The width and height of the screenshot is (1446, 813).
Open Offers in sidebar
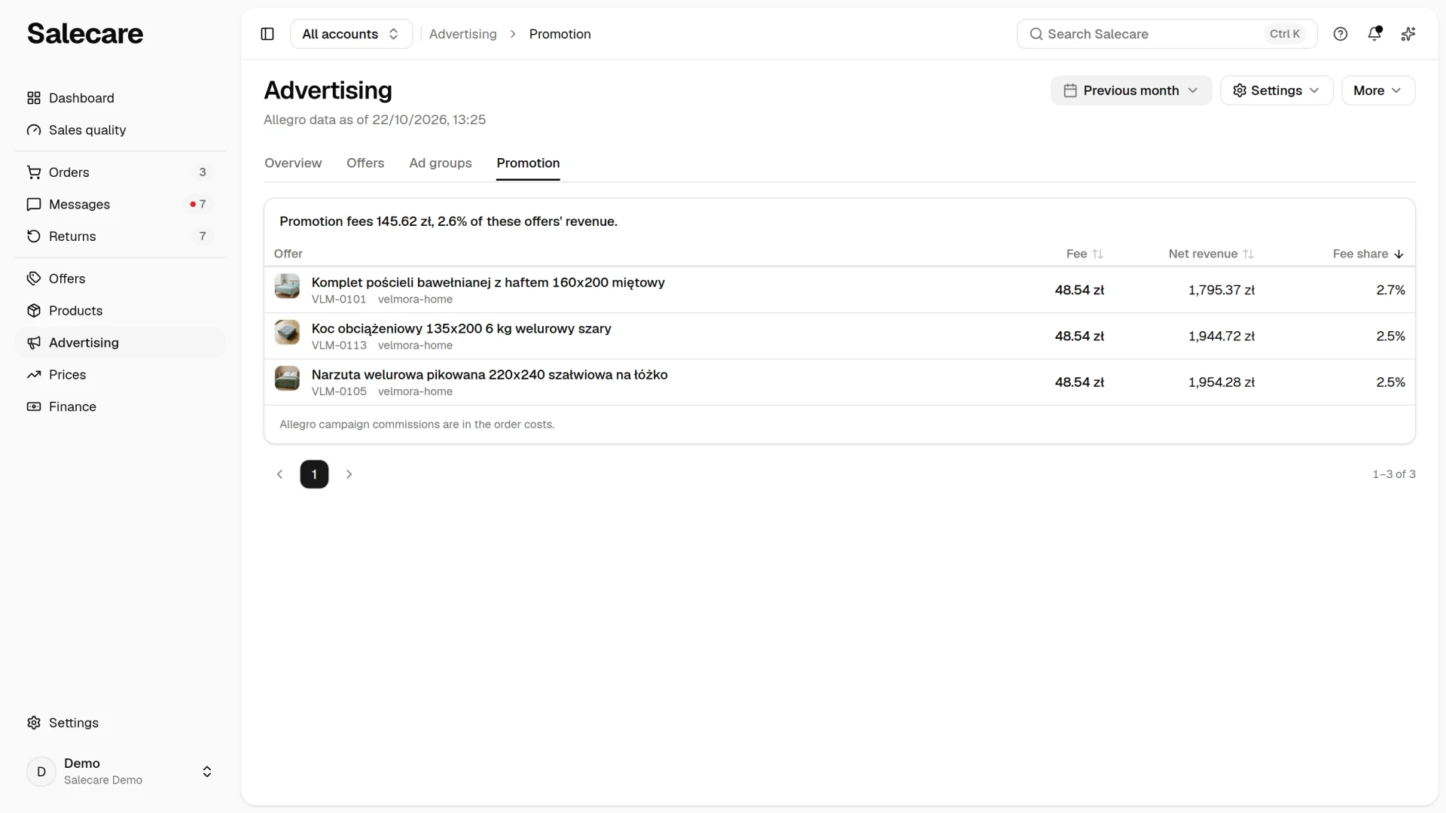(120, 279)
